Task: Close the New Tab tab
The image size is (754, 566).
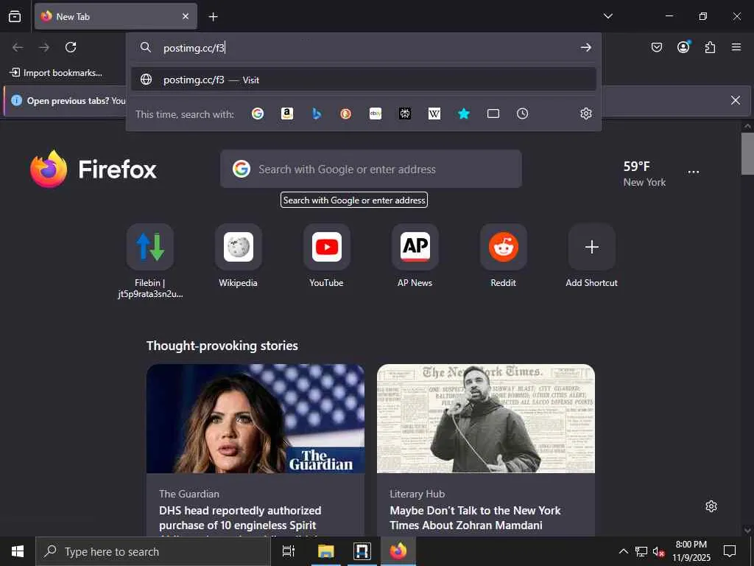Action: point(186,16)
